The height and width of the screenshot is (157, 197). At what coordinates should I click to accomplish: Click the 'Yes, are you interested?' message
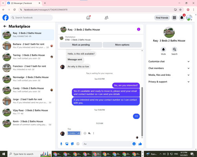[126, 85]
